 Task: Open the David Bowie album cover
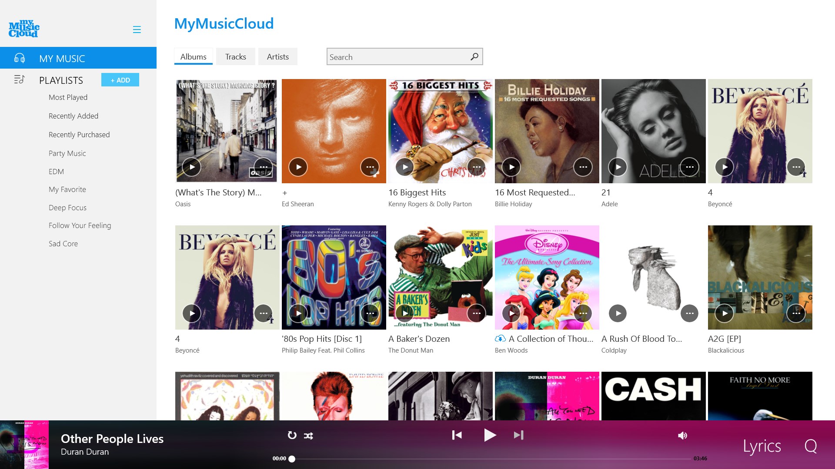[x=334, y=396]
